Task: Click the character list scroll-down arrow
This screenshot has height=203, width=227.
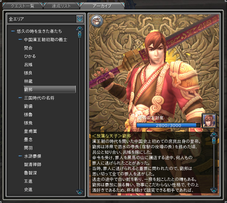Action: (80, 191)
